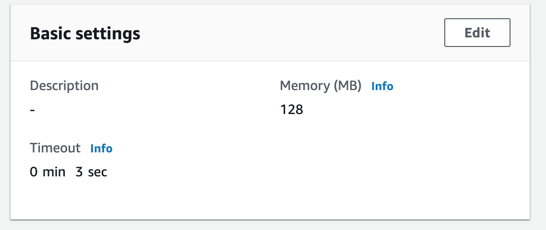
Task: Select the 3 sec timeout value
Action: (91, 172)
